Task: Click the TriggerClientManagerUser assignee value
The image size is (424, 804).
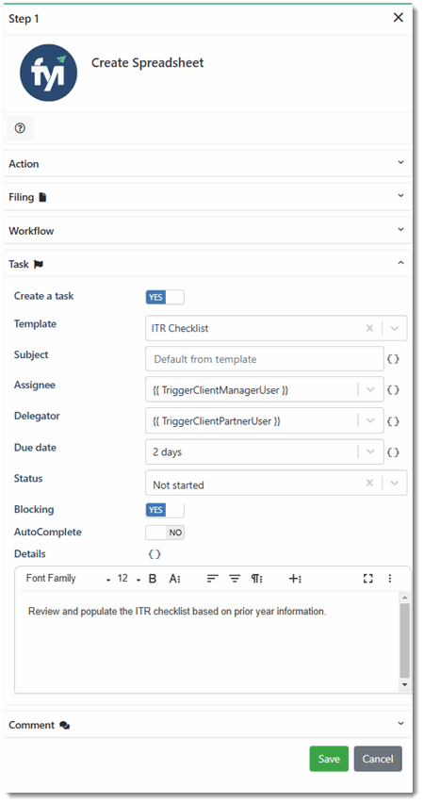Action: click(220, 390)
